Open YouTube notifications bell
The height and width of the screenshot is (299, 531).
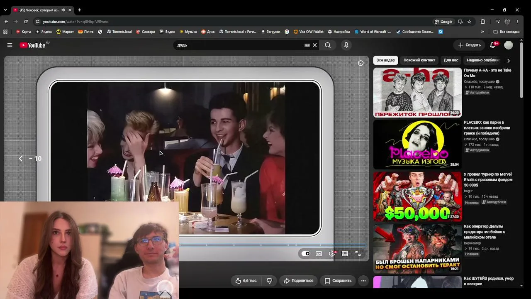tap(493, 45)
